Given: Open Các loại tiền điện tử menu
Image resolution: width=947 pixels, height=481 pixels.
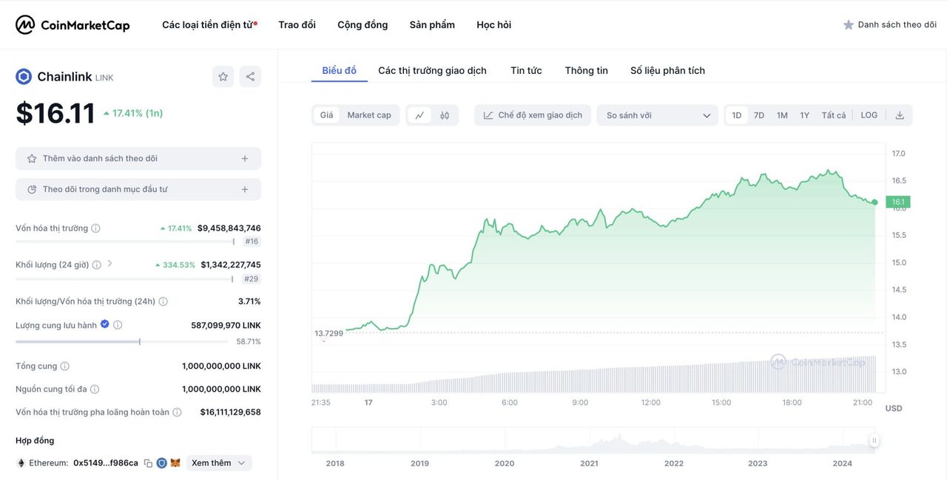Looking at the screenshot, I should [x=209, y=25].
